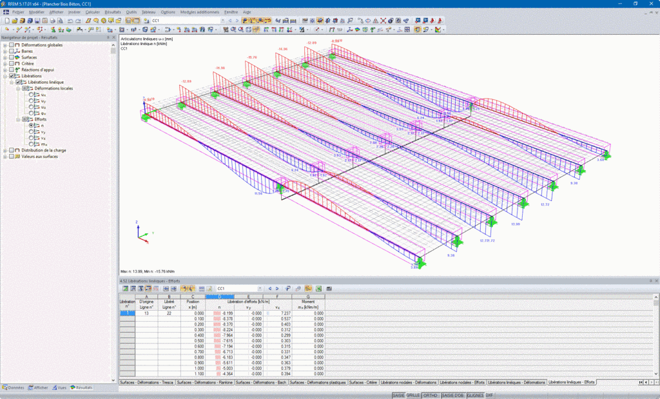Select the vz radio button under Efforts
The image size is (660, 399).
[31, 138]
